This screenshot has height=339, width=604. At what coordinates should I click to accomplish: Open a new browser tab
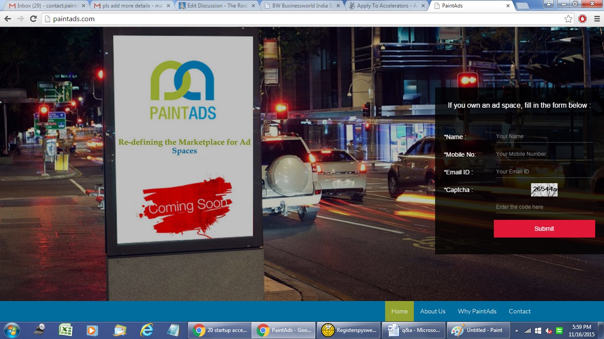coord(522,6)
